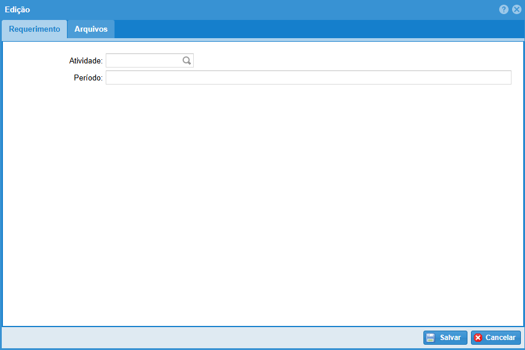
Task: Click the Período field label
Action: (88, 78)
